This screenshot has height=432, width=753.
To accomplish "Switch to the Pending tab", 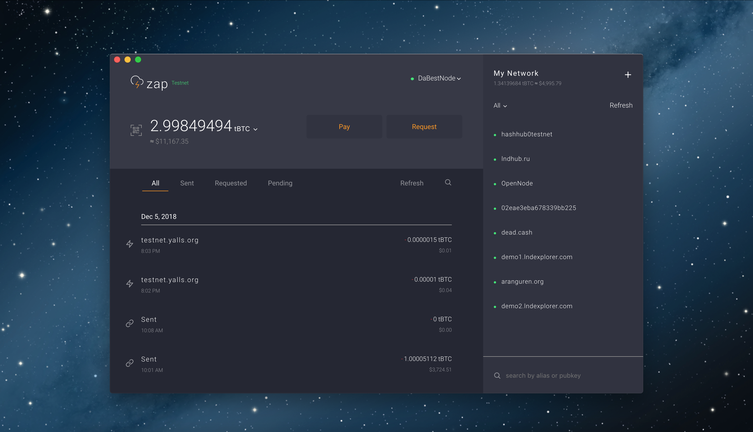I will [x=280, y=183].
